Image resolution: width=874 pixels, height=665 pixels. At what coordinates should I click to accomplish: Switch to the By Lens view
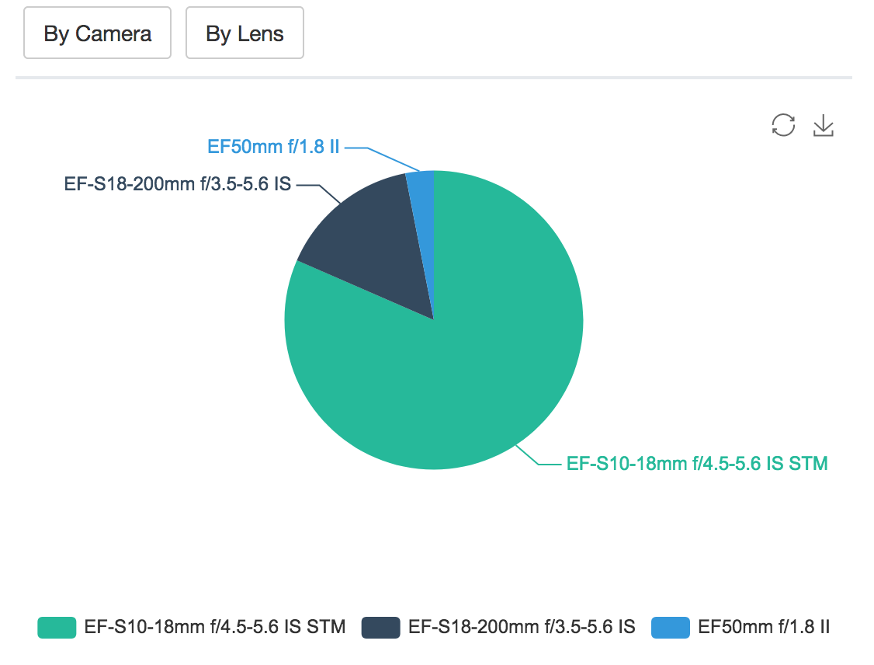[245, 33]
